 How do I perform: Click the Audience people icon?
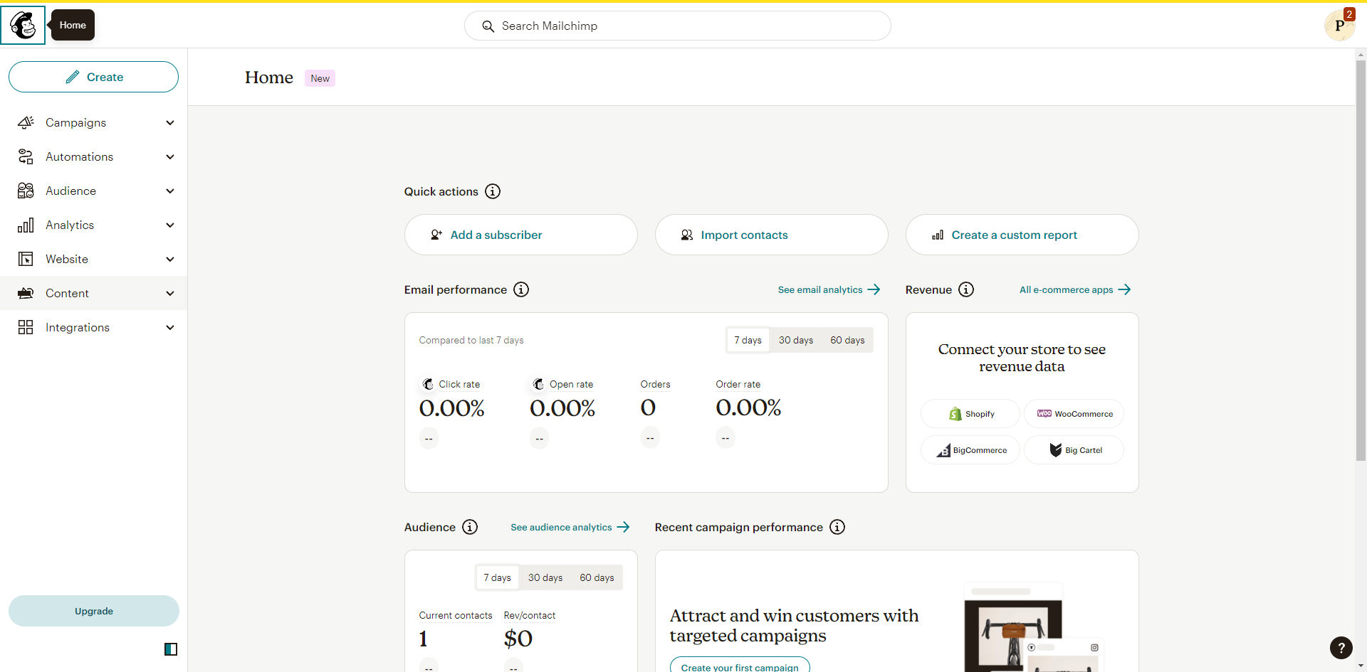click(x=26, y=191)
